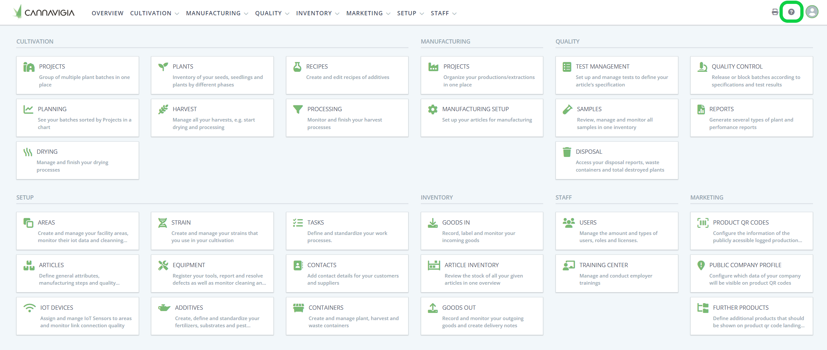Click the printer icon in header
The image size is (827, 350).
775,12
